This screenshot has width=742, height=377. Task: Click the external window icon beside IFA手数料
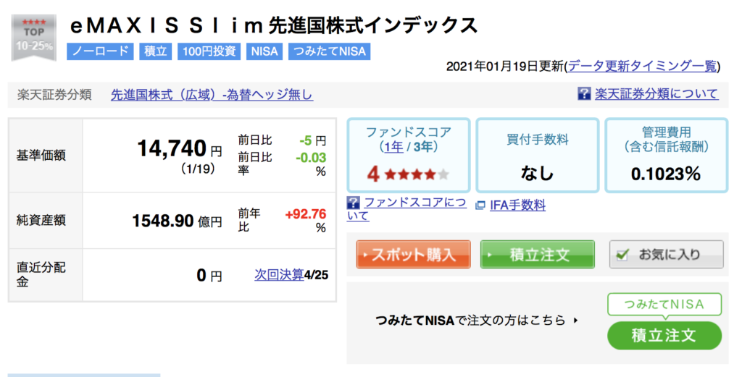tap(480, 206)
